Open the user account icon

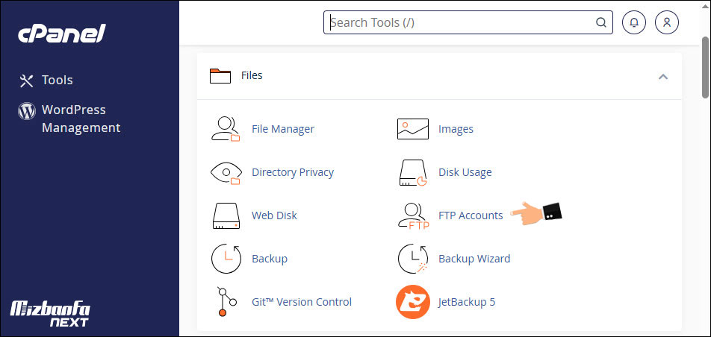coord(666,22)
